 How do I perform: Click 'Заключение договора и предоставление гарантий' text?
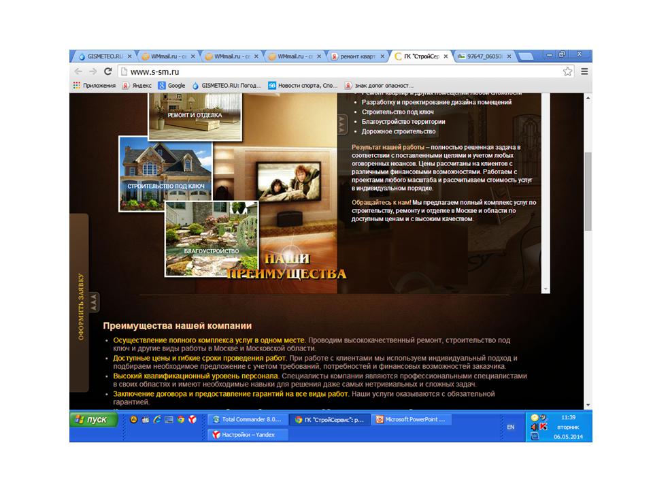point(231,394)
